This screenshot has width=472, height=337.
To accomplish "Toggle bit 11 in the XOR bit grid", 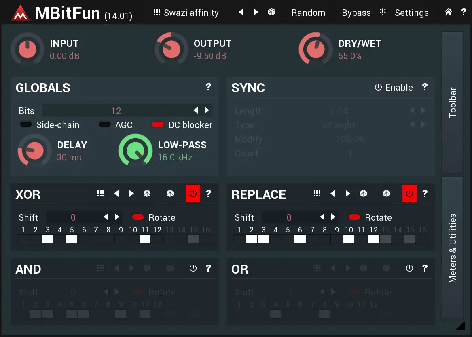I will click(145, 239).
